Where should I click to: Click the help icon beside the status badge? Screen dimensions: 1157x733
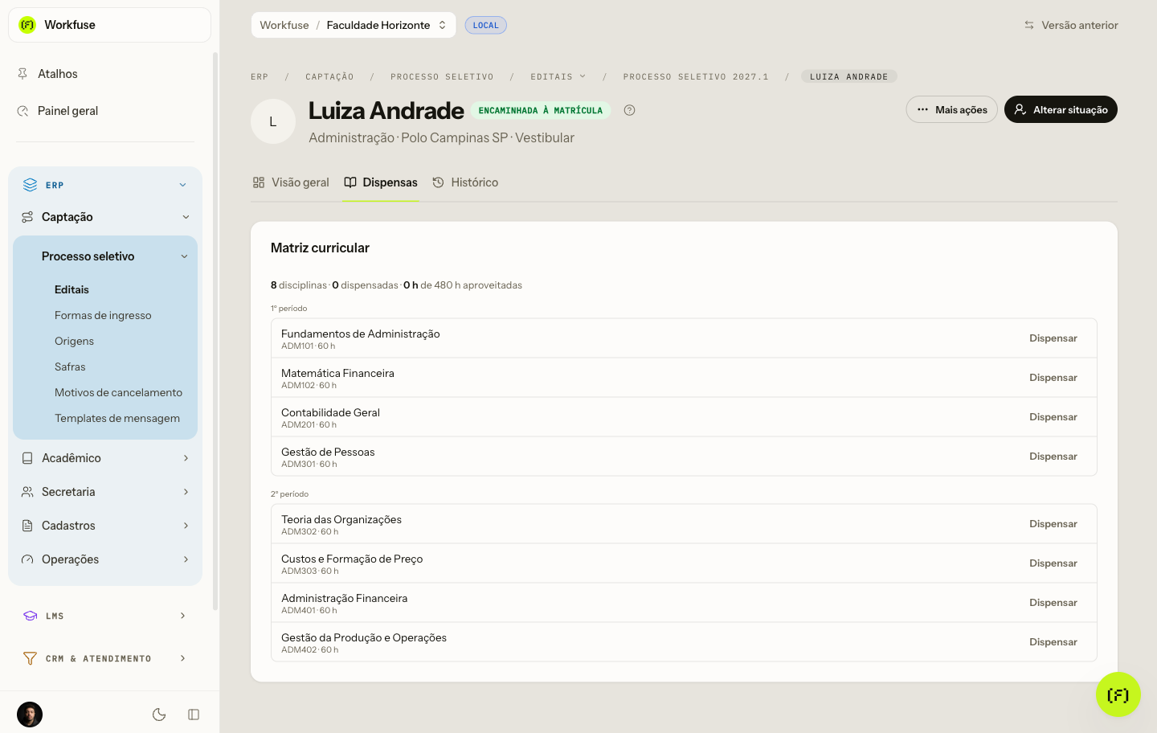coord(629,110)
